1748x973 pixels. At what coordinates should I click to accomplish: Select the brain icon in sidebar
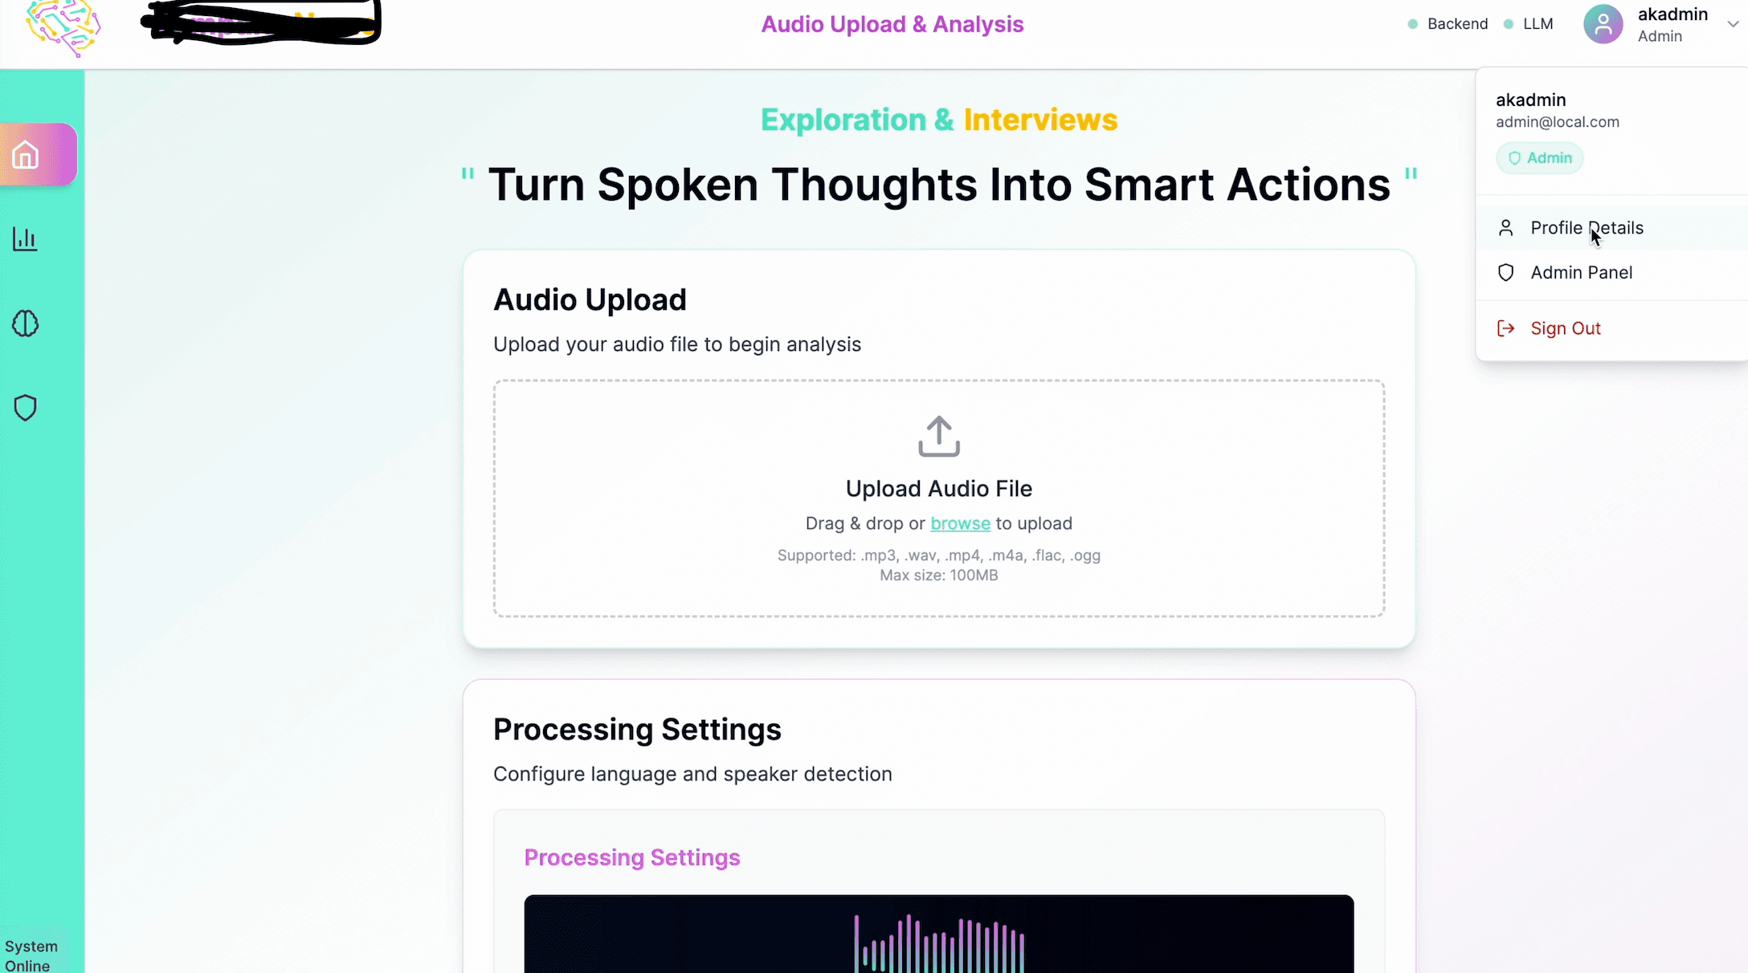tap(25, 324)
